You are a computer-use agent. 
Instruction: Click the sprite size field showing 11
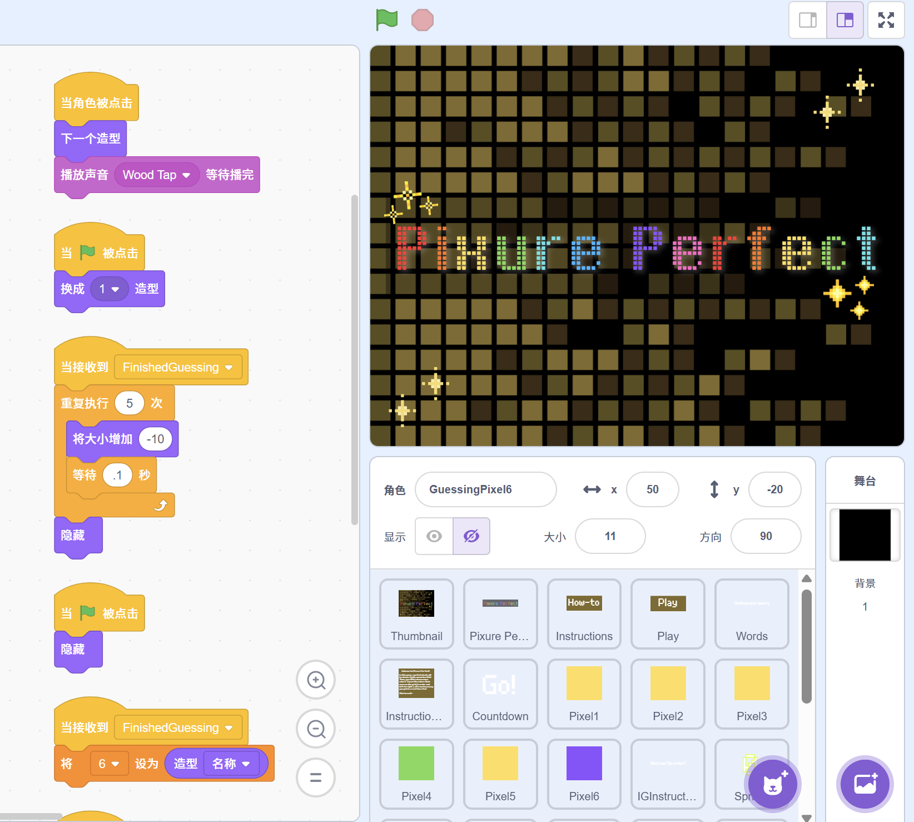(610, 536)
